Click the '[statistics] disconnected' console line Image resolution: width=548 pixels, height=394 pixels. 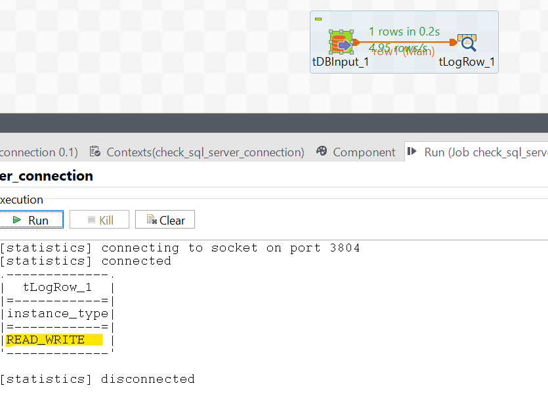coord(97,379)
